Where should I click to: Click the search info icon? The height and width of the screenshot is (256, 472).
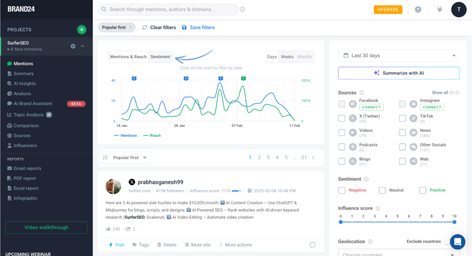(x=242, y=9)
